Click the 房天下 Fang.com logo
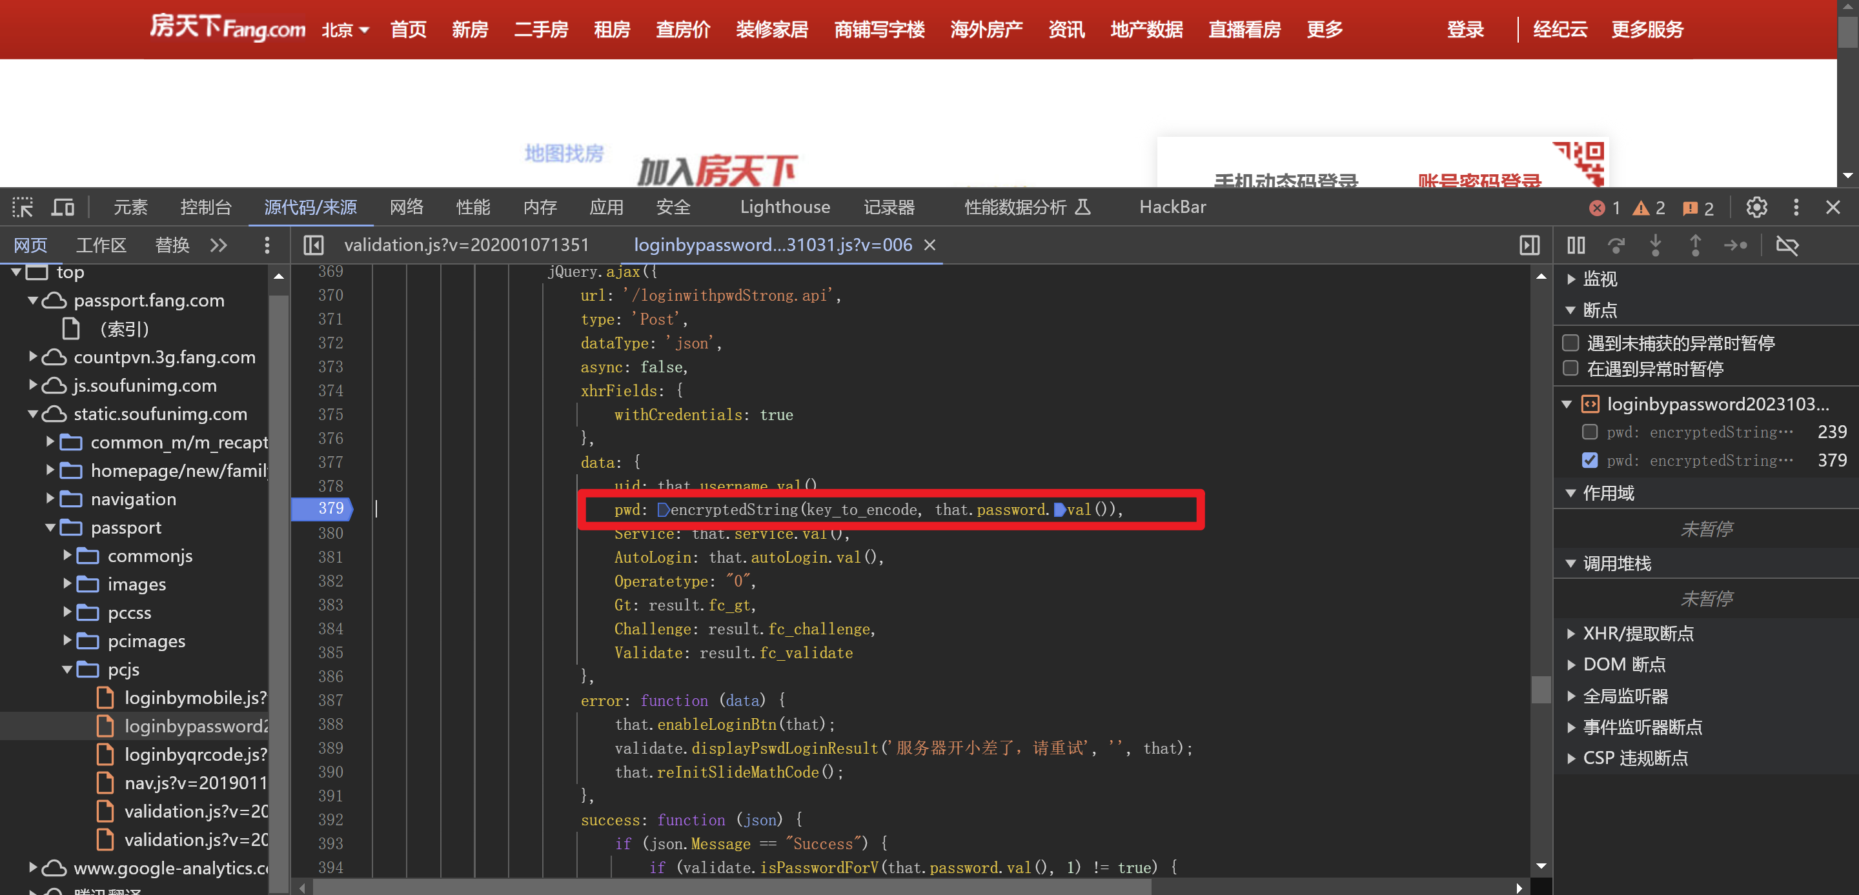 point(227,27)
